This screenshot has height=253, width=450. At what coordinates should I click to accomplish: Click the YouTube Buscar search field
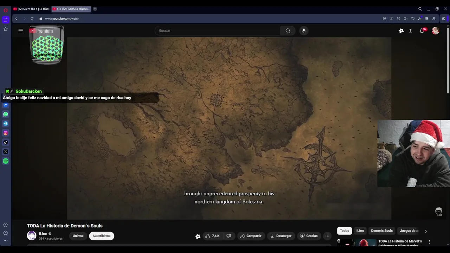pos(218,31)
